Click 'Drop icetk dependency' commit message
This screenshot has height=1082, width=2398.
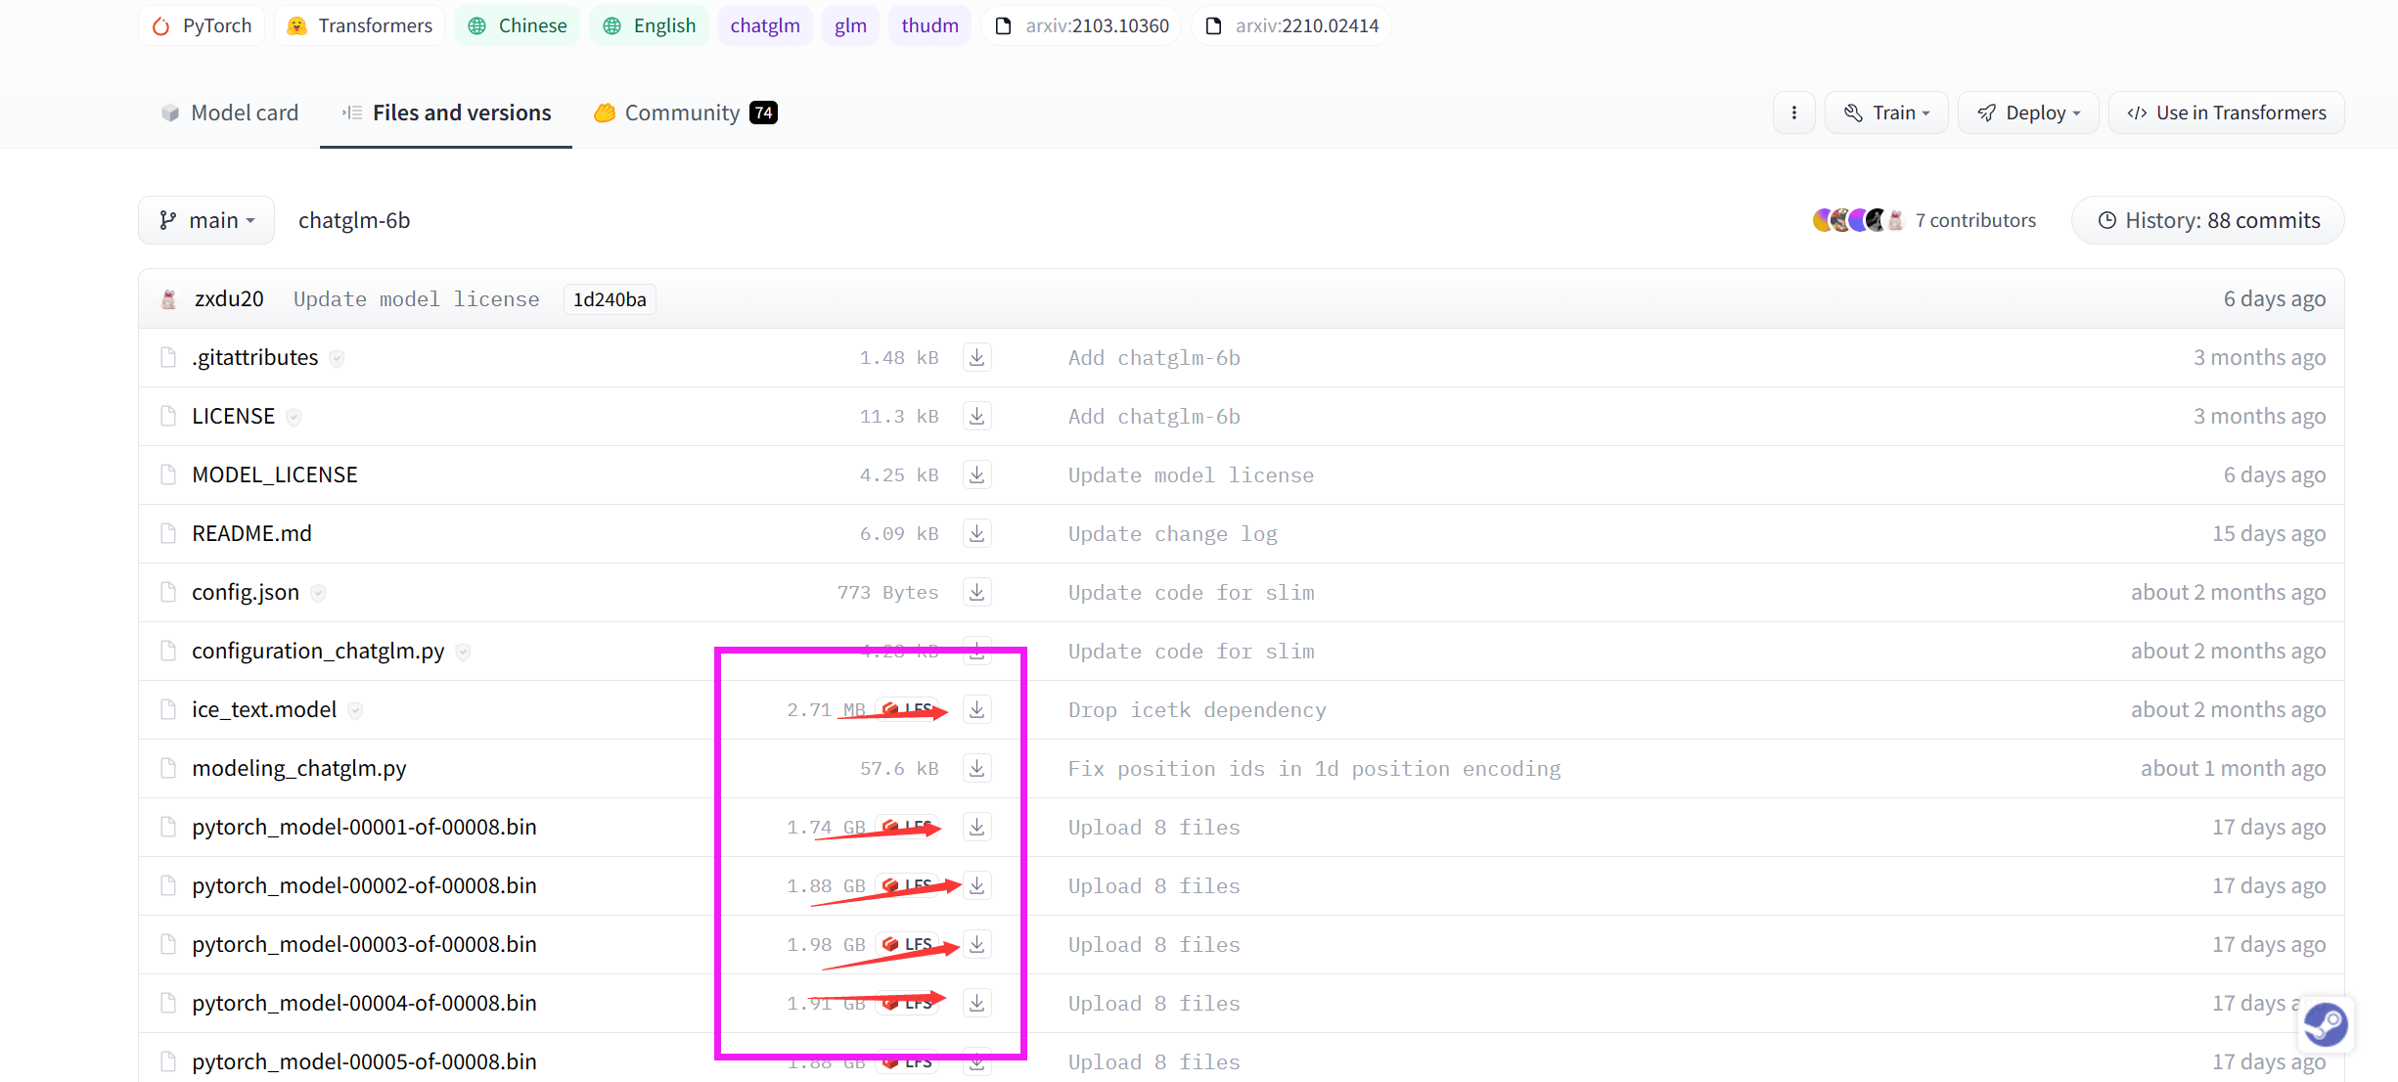tap(1197, 710)
